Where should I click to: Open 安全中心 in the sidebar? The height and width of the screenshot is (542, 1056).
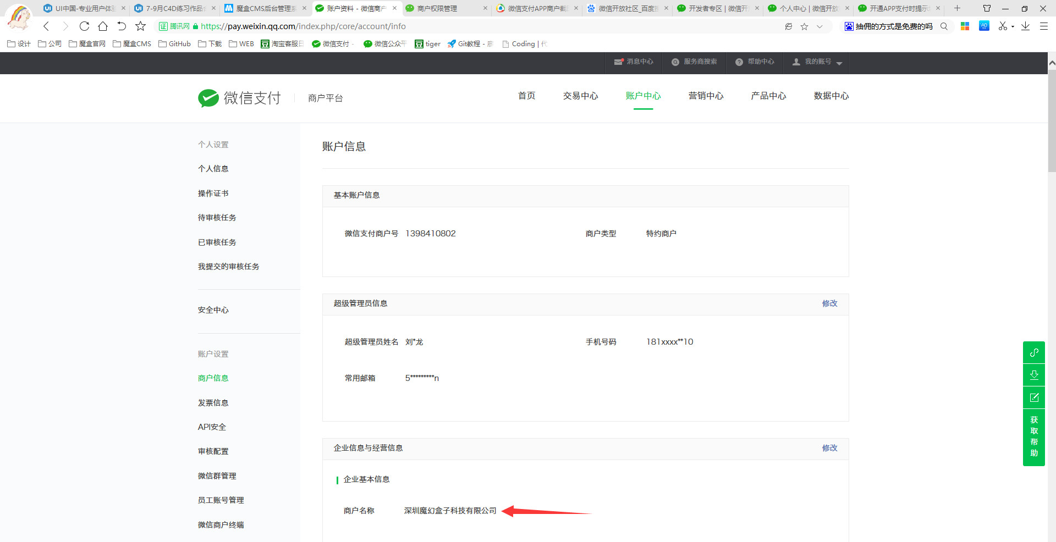point(213,310)
